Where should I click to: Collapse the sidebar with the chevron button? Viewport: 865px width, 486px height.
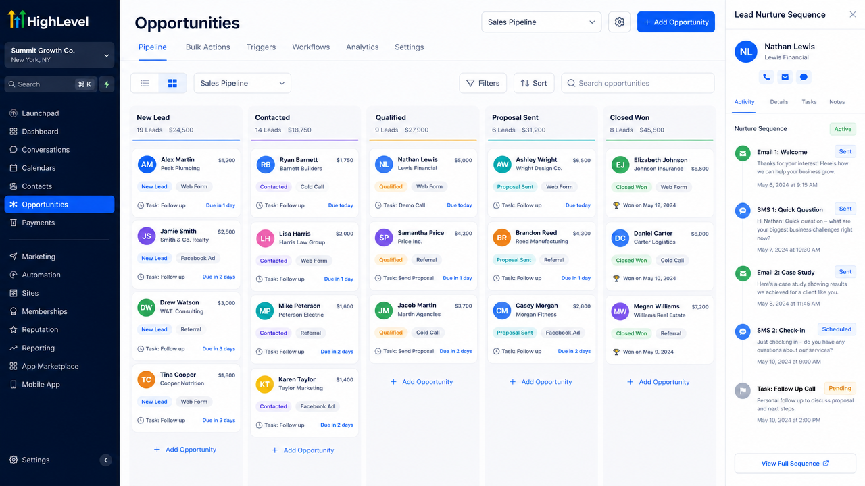pyautogui.click(x=105, y=460)
